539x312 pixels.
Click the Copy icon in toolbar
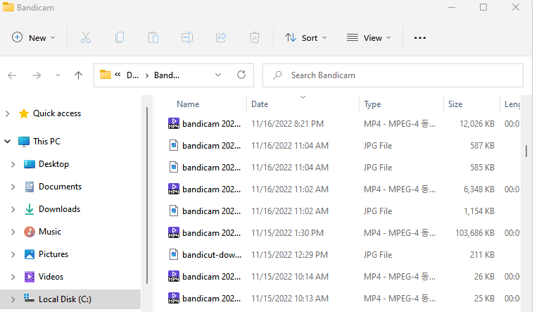tap(120, 37)
